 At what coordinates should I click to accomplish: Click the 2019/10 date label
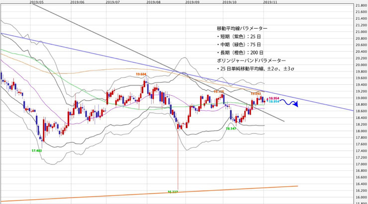pos(229,2)
